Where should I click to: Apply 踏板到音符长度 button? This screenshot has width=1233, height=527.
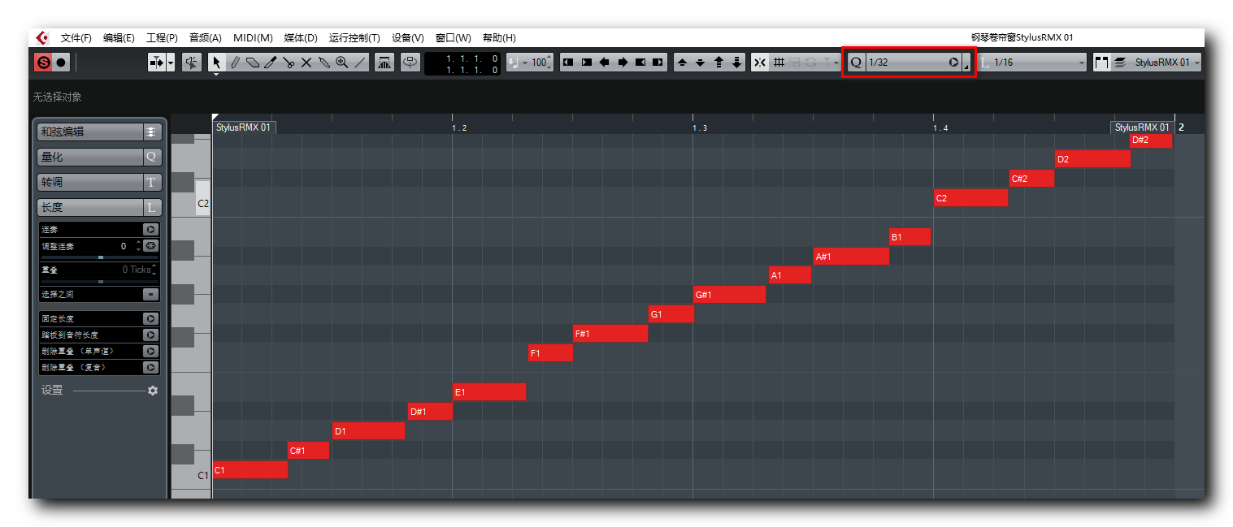[x=150, y=335]
